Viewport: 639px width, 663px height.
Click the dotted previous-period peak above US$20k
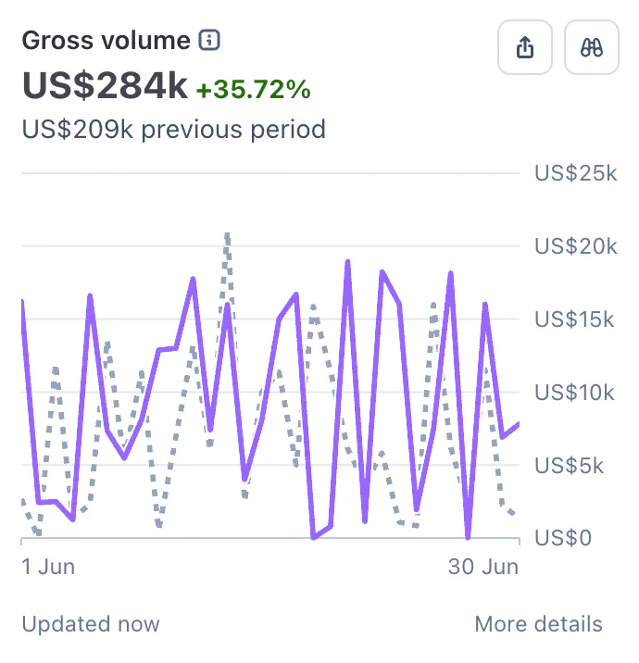tap(228, 237)
